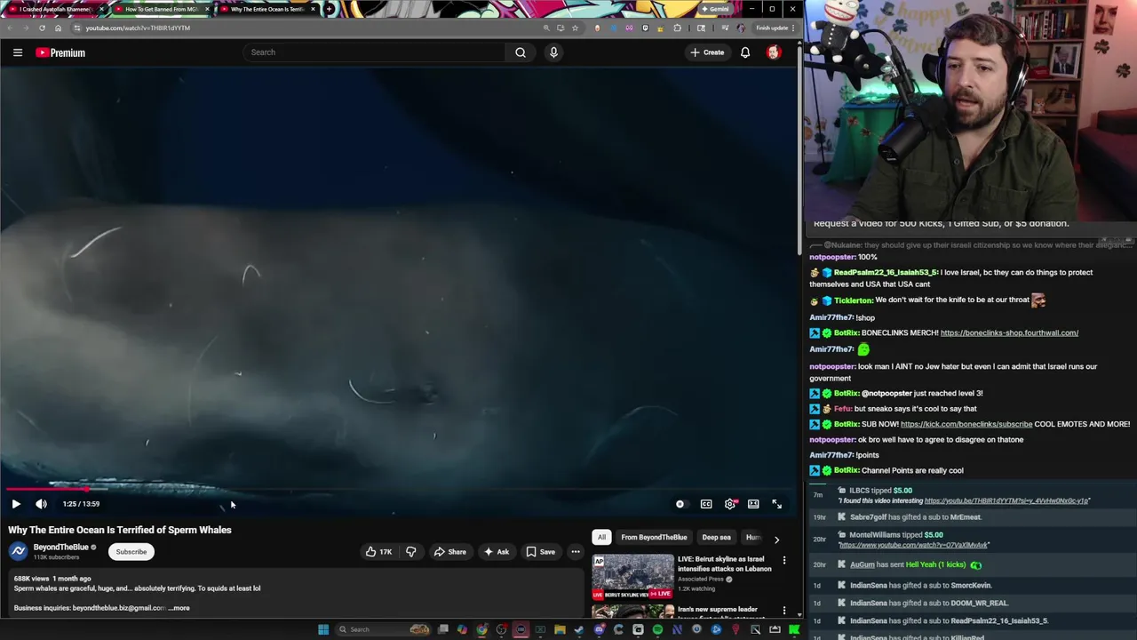The image size is (1137, 640).
Task: Enter fullscreen mode on the video
Action: (776, 504)
